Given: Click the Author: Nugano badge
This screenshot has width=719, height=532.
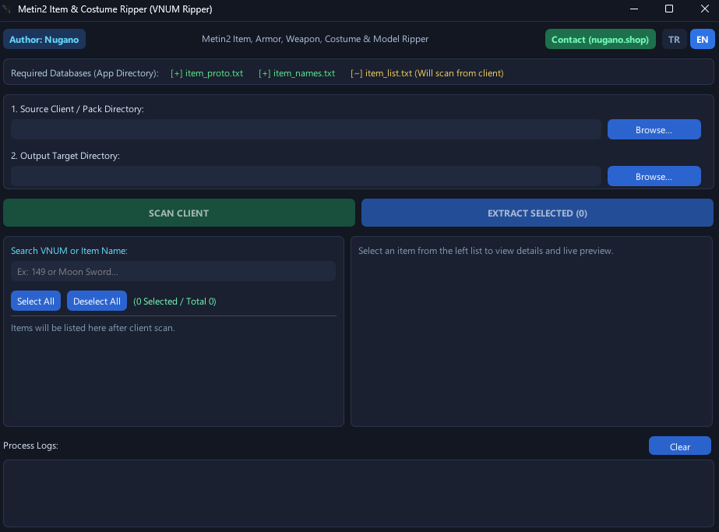Looking at the screenshot, I should [x=44, y=40].
